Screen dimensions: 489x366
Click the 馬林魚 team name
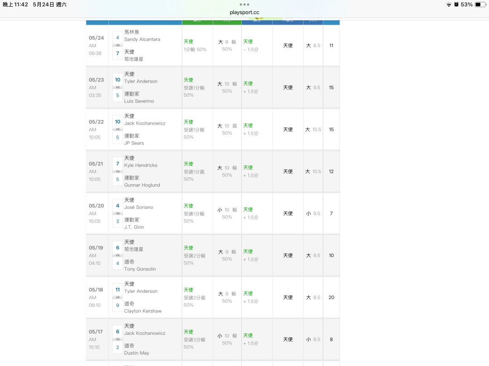[x=132, y=32]
